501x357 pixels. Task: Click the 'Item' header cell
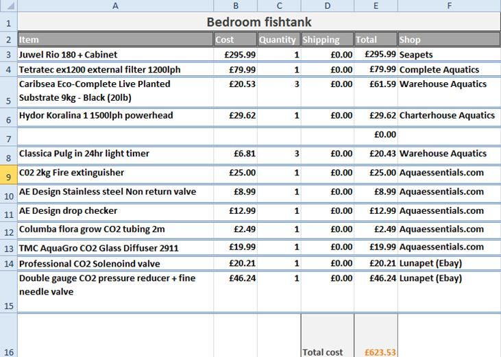tap(115, 40)
